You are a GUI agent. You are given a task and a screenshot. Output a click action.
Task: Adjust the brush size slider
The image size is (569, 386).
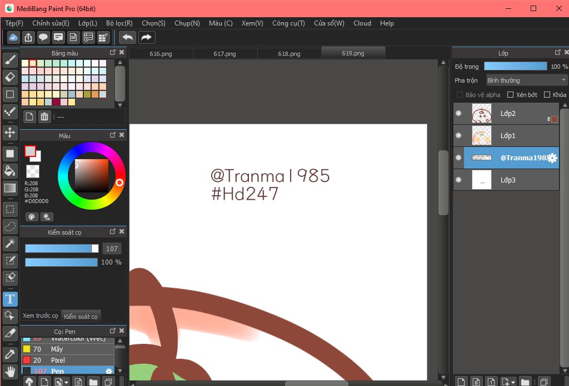[62, 248]
